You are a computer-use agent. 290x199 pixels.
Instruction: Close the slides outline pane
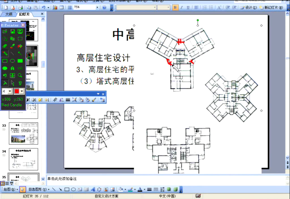(42, 14)
